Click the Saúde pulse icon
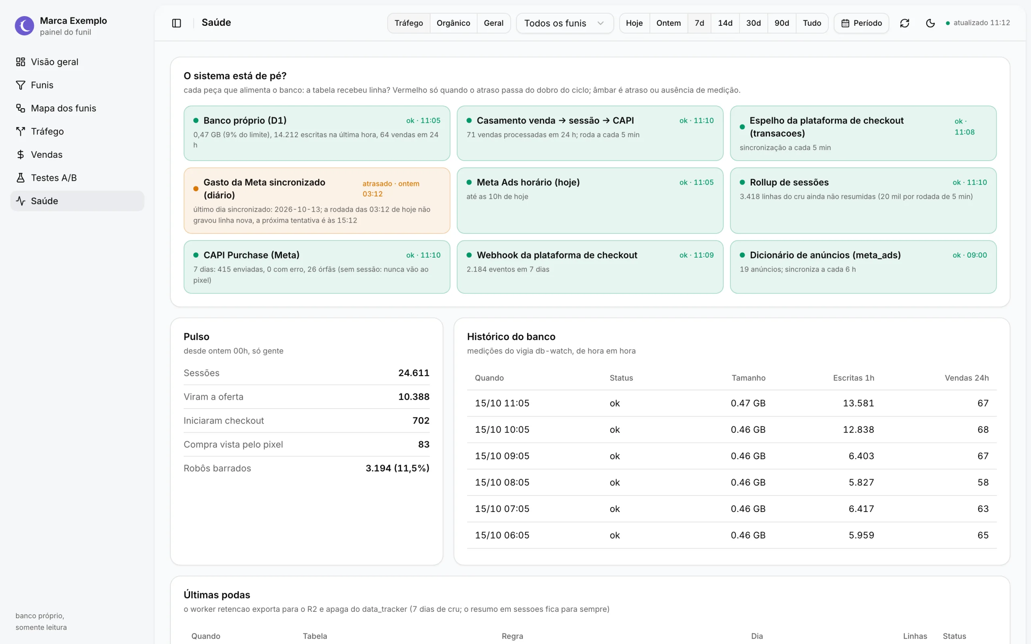This screenshot has height=644, width=1031. coord(21,201)
